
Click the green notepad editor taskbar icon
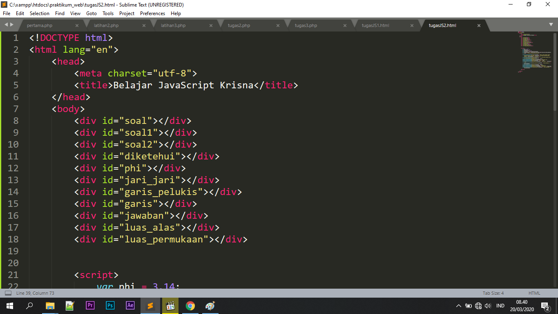[70, 305]
